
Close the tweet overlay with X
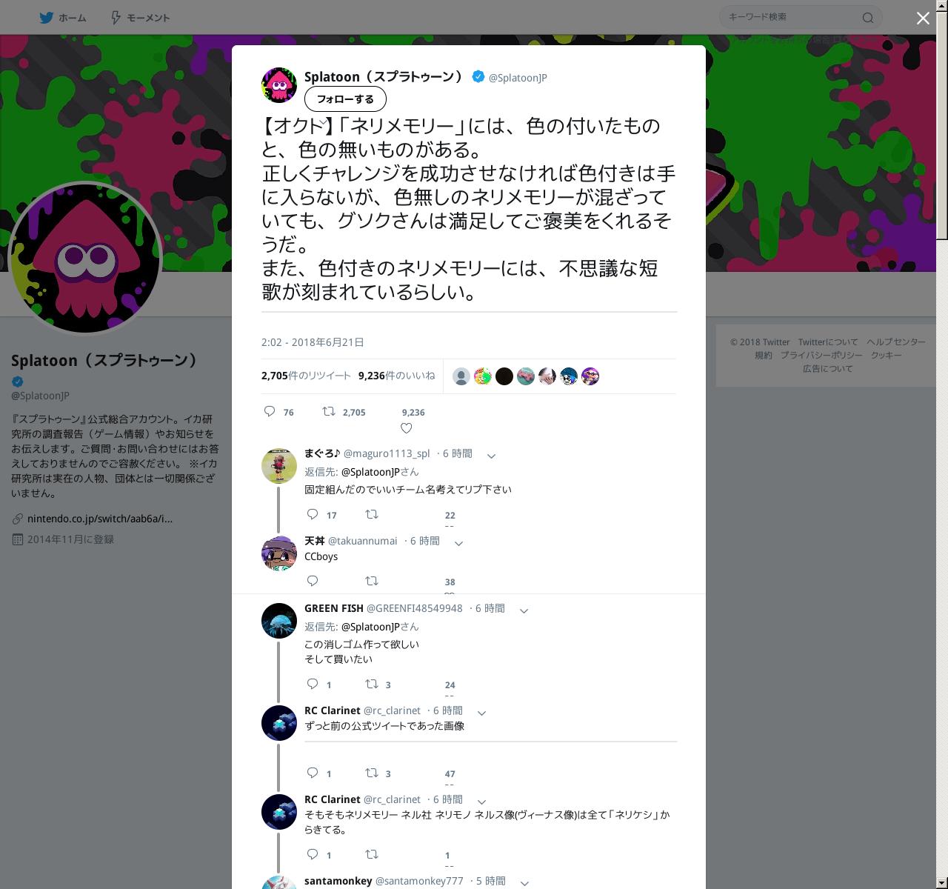coord(923,19)
